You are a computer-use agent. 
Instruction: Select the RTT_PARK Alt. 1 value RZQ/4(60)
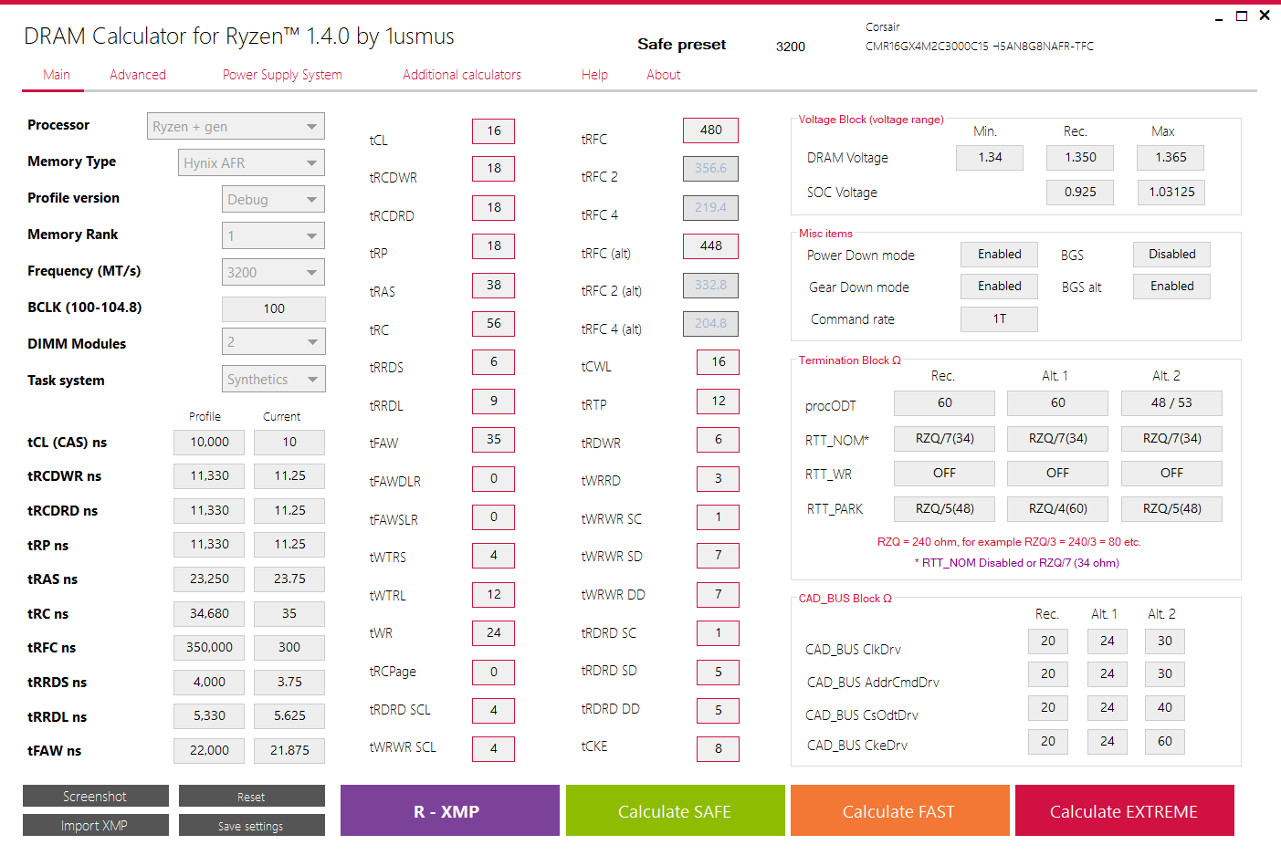tap(1057, 509)
